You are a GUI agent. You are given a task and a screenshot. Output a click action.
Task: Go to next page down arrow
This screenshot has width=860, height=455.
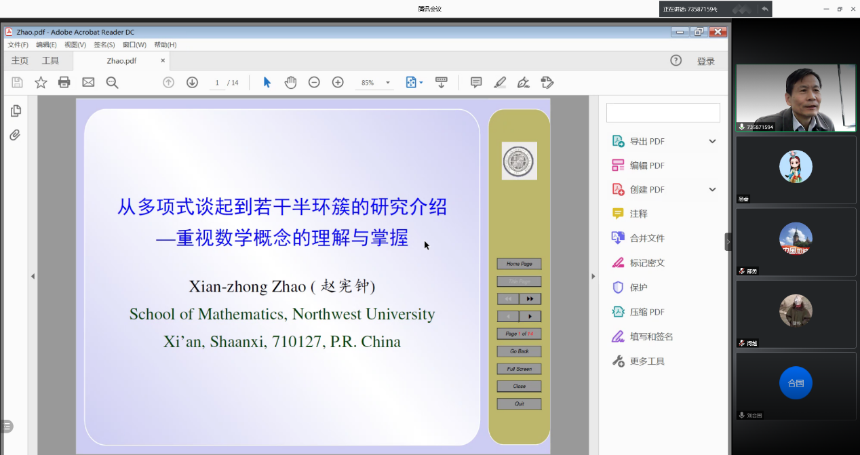click(x=192, y=82)
